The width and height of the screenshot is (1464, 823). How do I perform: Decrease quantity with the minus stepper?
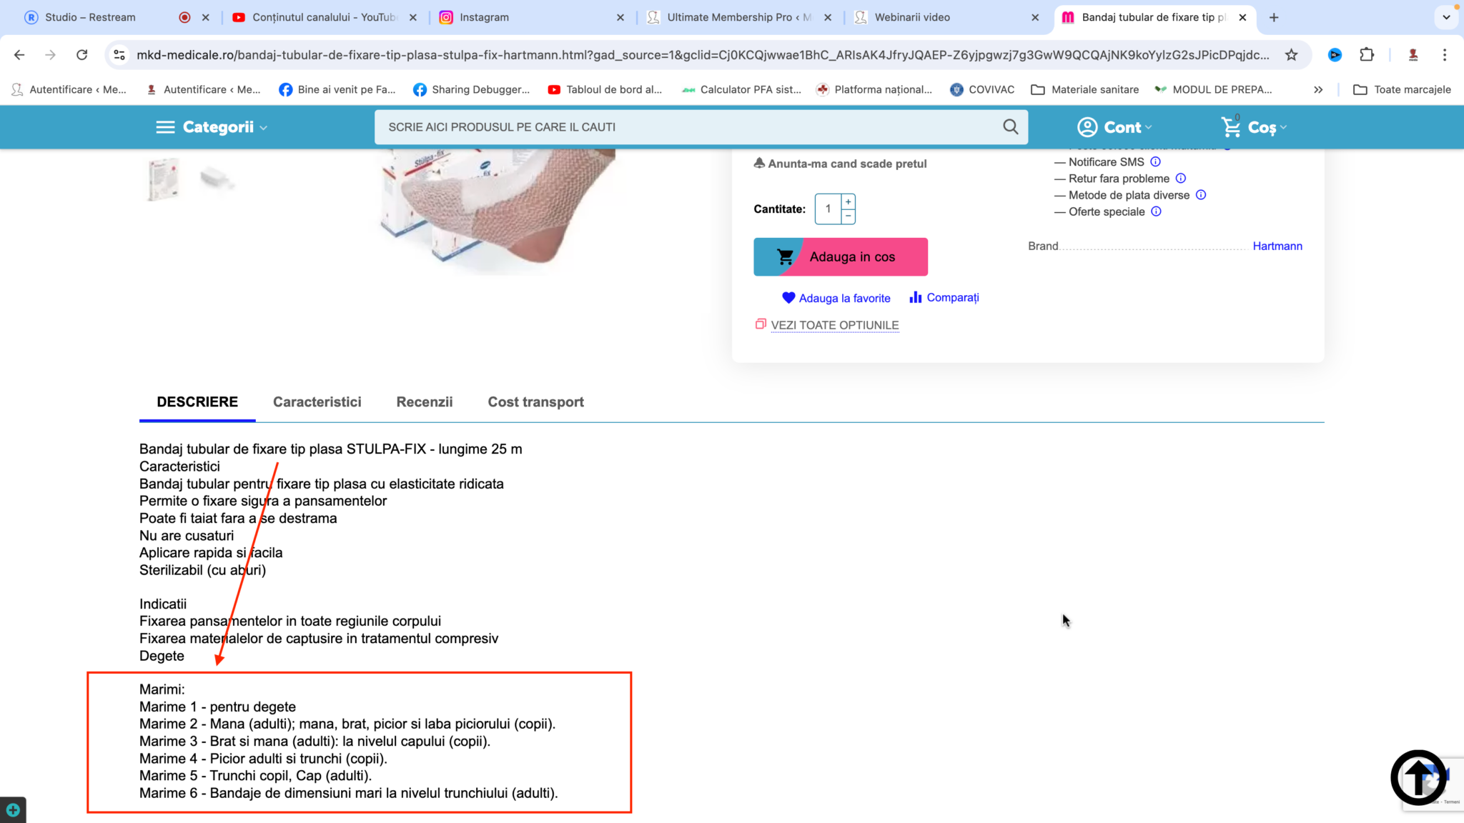pyautogui.click(x=849, y=216)
